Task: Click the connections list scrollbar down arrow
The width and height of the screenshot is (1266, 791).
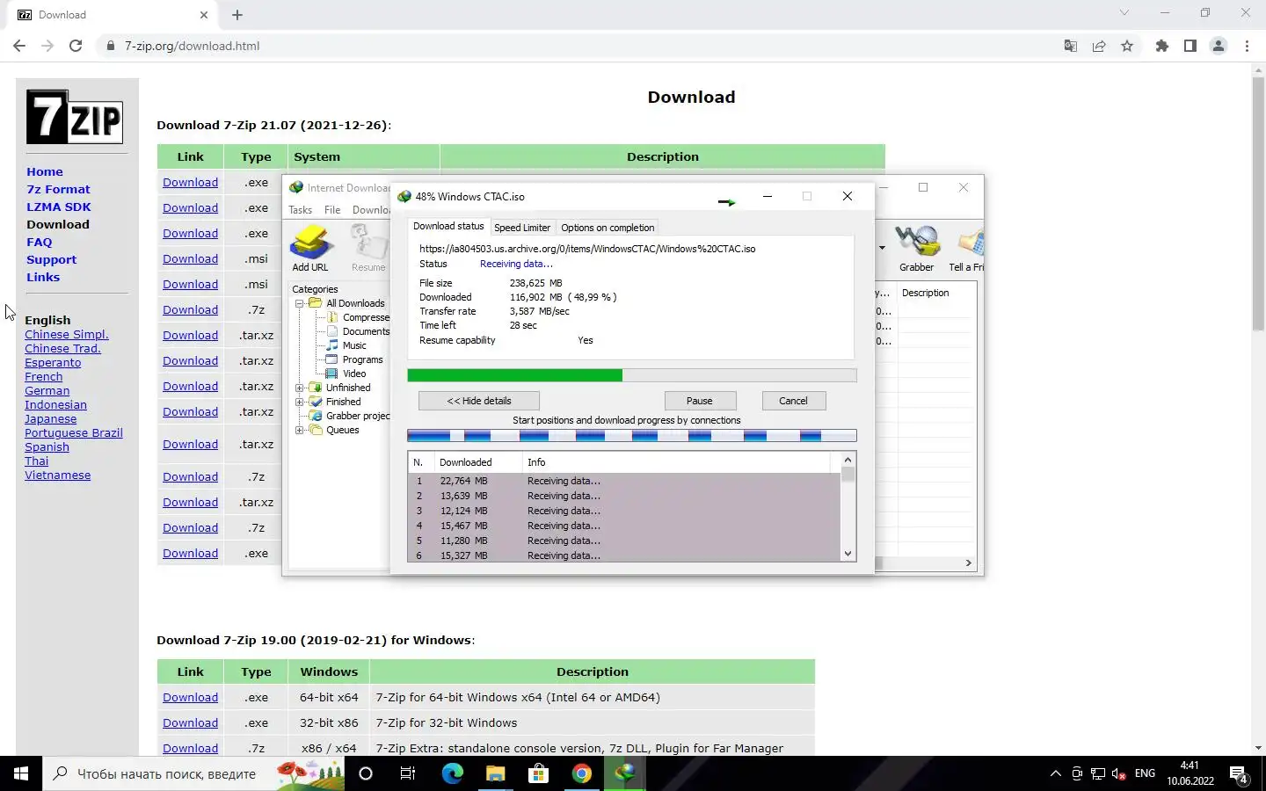Action: (x=848, y=554)
